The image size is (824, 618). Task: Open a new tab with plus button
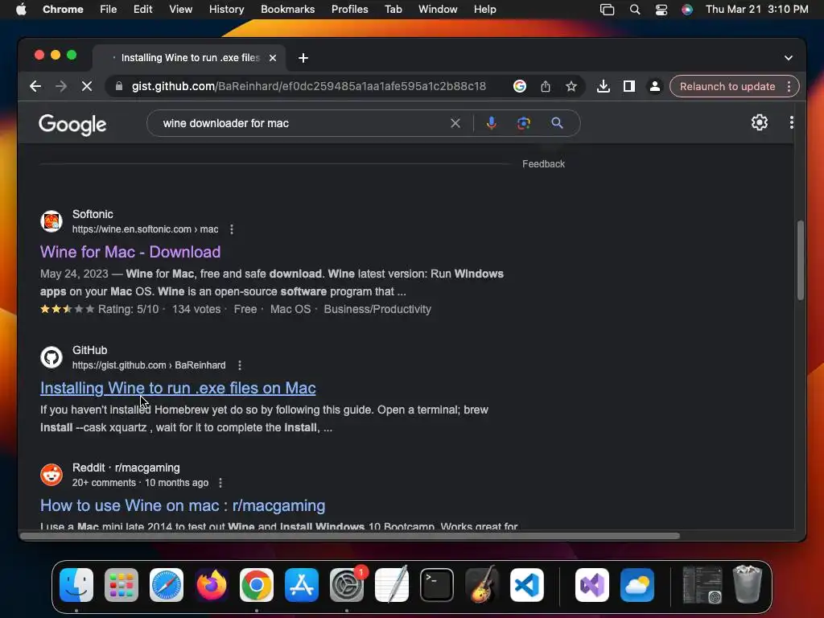303,58
